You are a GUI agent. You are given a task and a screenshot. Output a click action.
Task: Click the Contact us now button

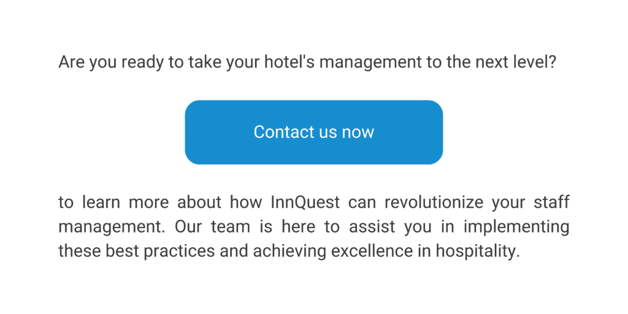tap(313, 132)
